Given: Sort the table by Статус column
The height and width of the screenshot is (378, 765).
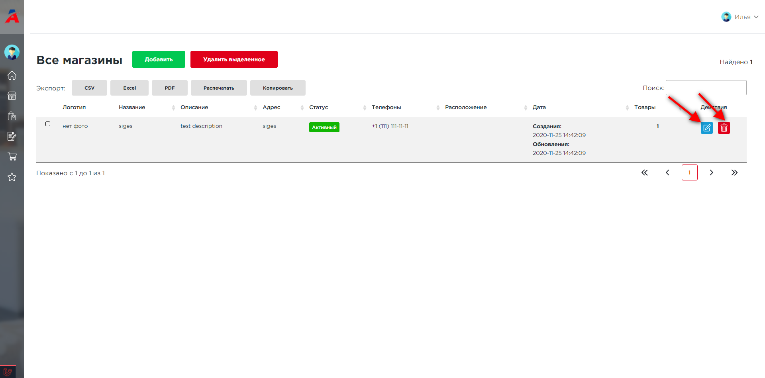Looking at the screenshot, I should coord(319,107).
